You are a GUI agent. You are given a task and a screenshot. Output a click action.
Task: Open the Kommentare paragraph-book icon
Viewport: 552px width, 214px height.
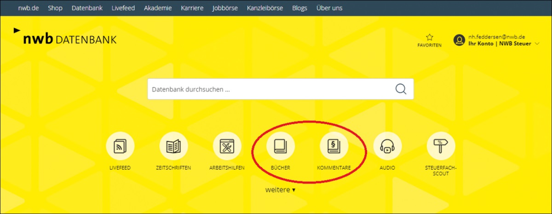(x=334, y=147)
